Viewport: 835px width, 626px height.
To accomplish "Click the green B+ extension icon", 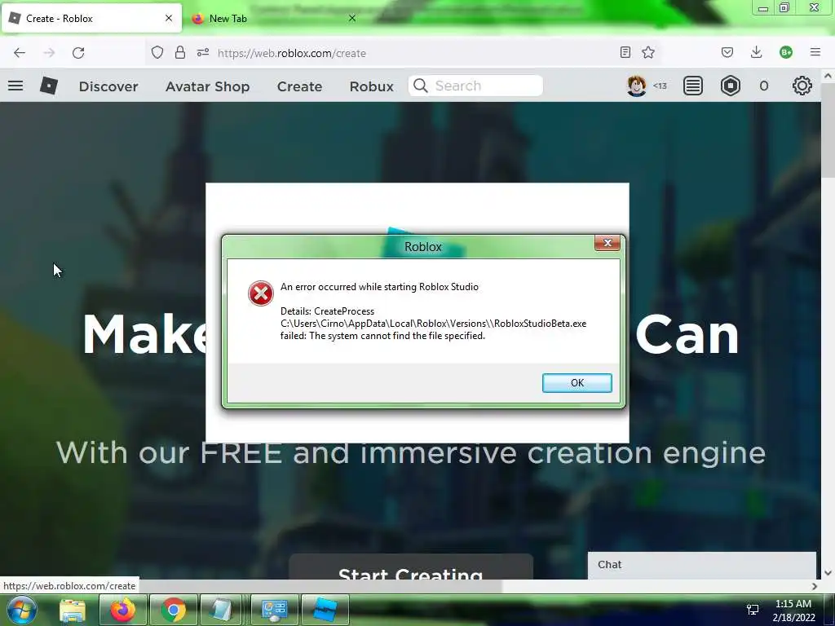I will 786,52.
